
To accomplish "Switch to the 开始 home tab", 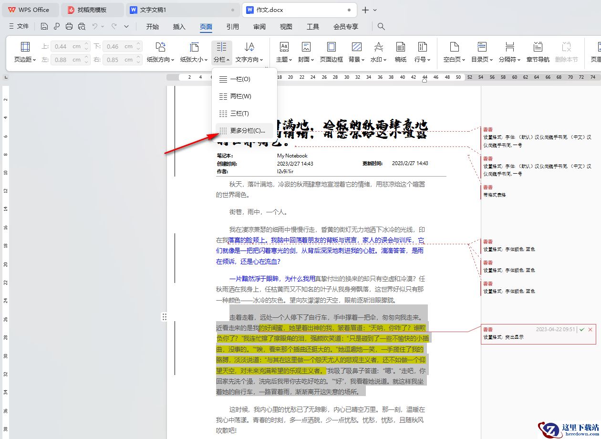I will 153,27.
